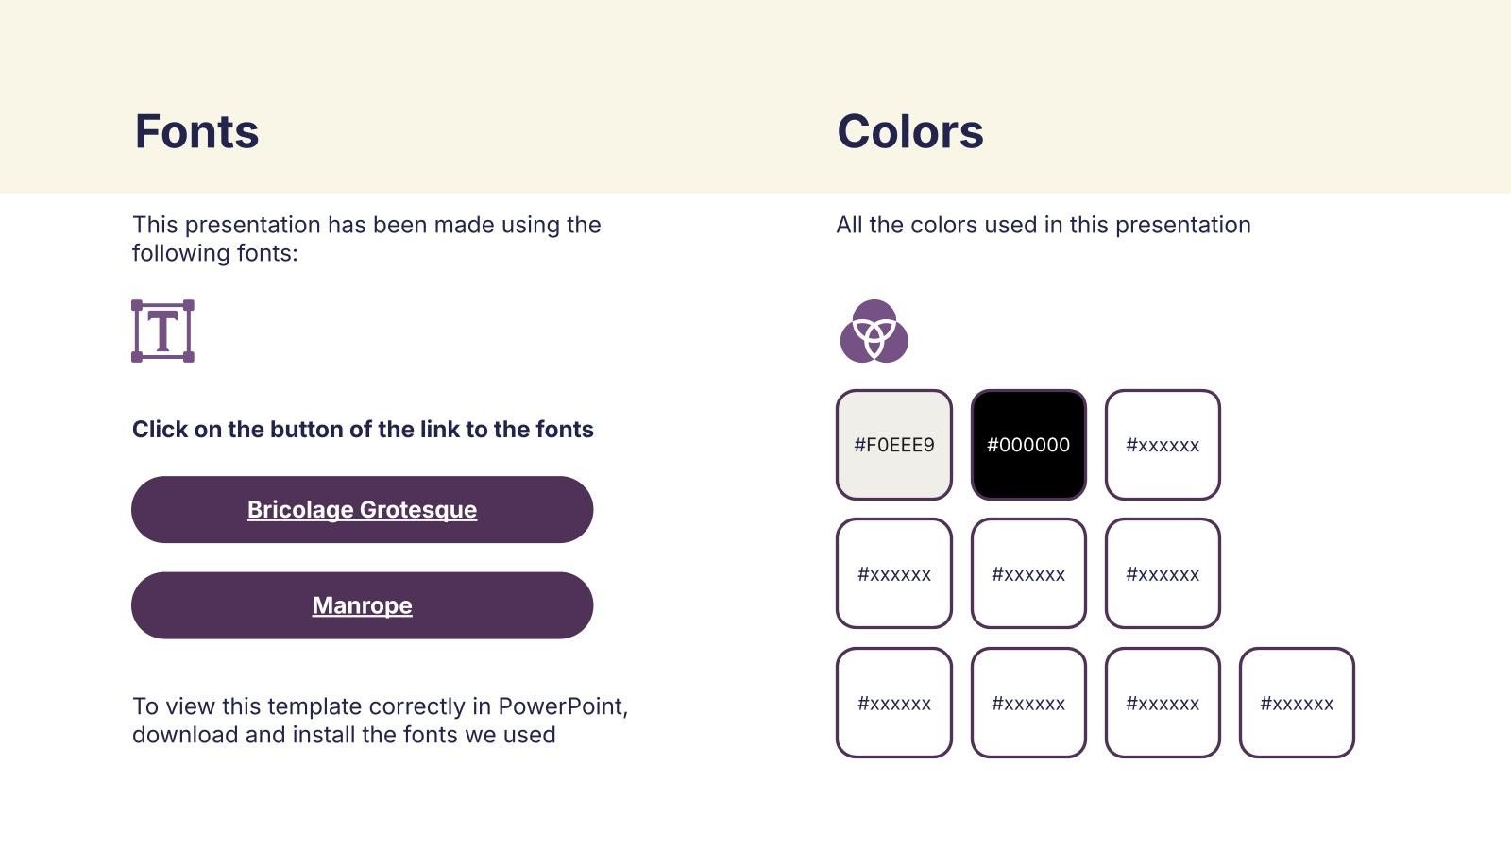Select the fourth swatch in the bottom row
The height and width of the screenshot is (850, 1511).
[x=1297, y=703]
